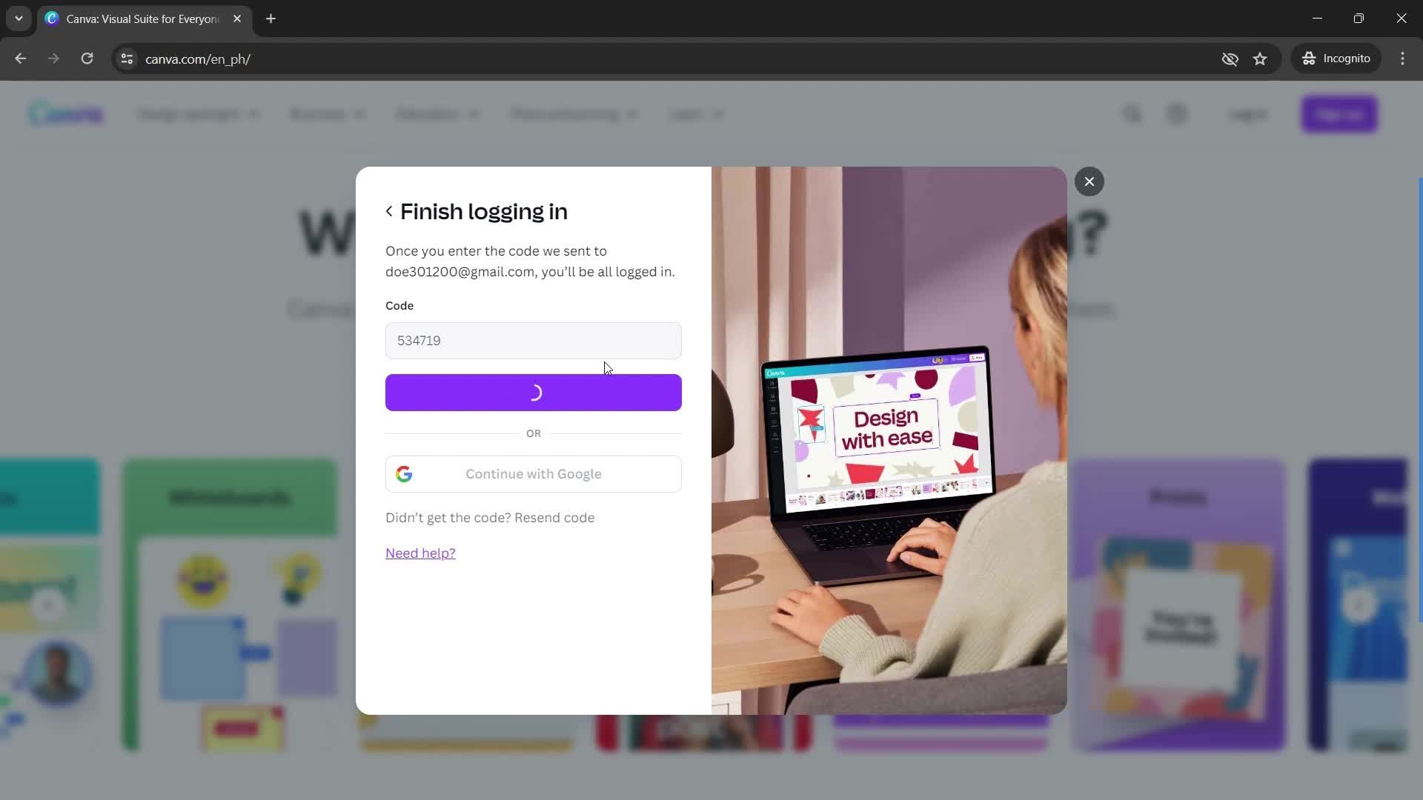Click the back arrow icon
This screenshot has width=1423, height=800.
coord(388,211)
